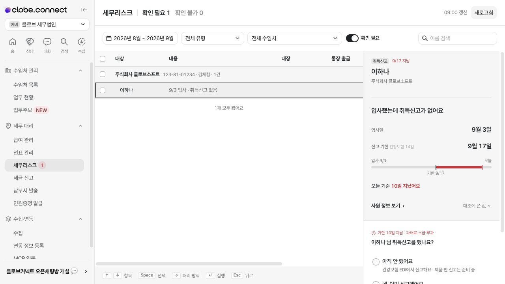Check the 이하나 row checkbox

[103, 90]
